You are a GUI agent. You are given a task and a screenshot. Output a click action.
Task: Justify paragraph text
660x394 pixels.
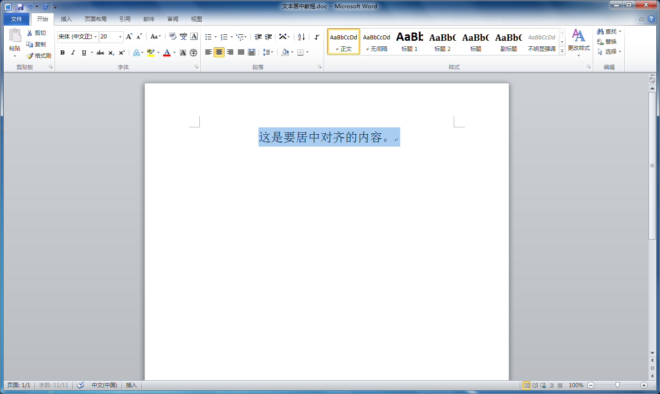[241, 52]
